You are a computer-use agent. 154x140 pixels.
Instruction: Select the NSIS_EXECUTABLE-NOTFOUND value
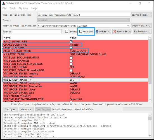(x=88, y=54)
